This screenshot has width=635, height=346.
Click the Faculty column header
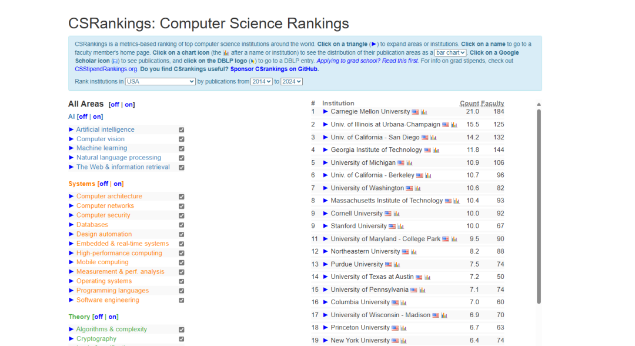pyautogui.click(x=492, y=104)
